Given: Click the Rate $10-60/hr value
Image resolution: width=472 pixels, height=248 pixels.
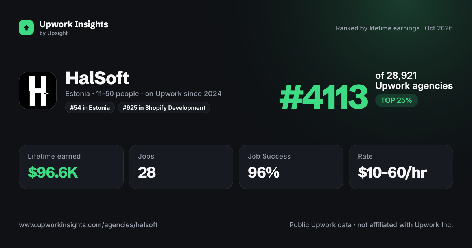Looking at the screenshot, I should pos(393,172).
